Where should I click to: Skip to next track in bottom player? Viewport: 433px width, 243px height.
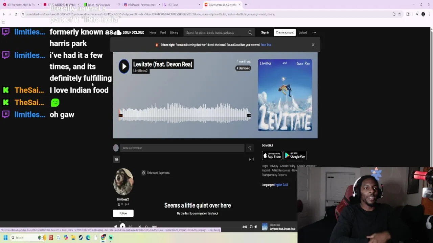click(x=130, y=227)
